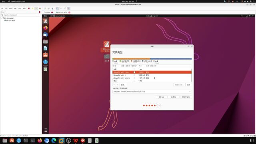Open the VMware VM menu

pyautogui.click(x=15, y=8)
